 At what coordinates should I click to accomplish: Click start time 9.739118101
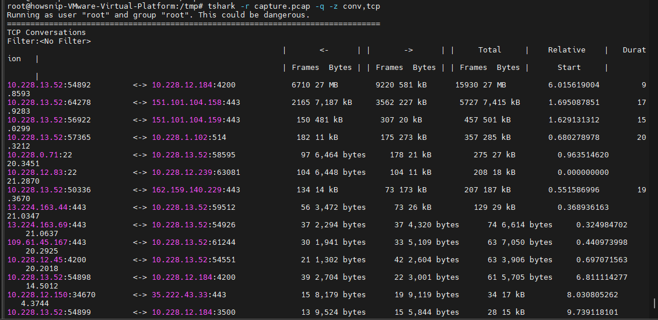click(593, 312)
